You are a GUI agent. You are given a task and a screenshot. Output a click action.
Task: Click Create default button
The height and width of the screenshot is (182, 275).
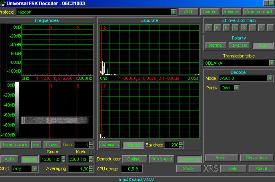(x=259, y=12)
